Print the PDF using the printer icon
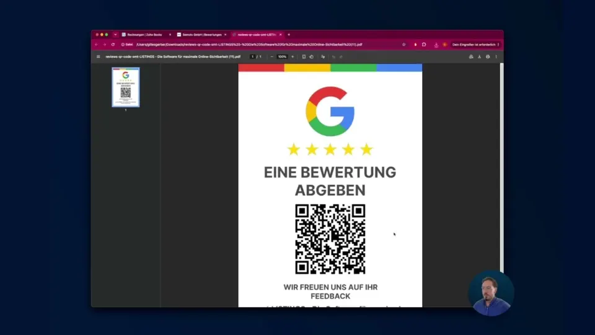 (x=488, y=56)
